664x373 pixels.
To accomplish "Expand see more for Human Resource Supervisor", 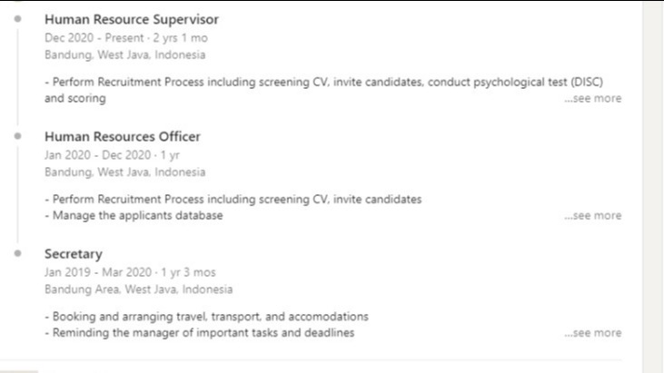I will [592, 98].
